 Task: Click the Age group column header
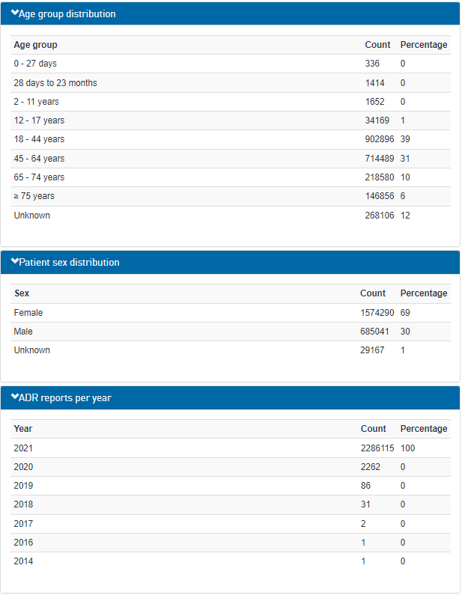35,45
